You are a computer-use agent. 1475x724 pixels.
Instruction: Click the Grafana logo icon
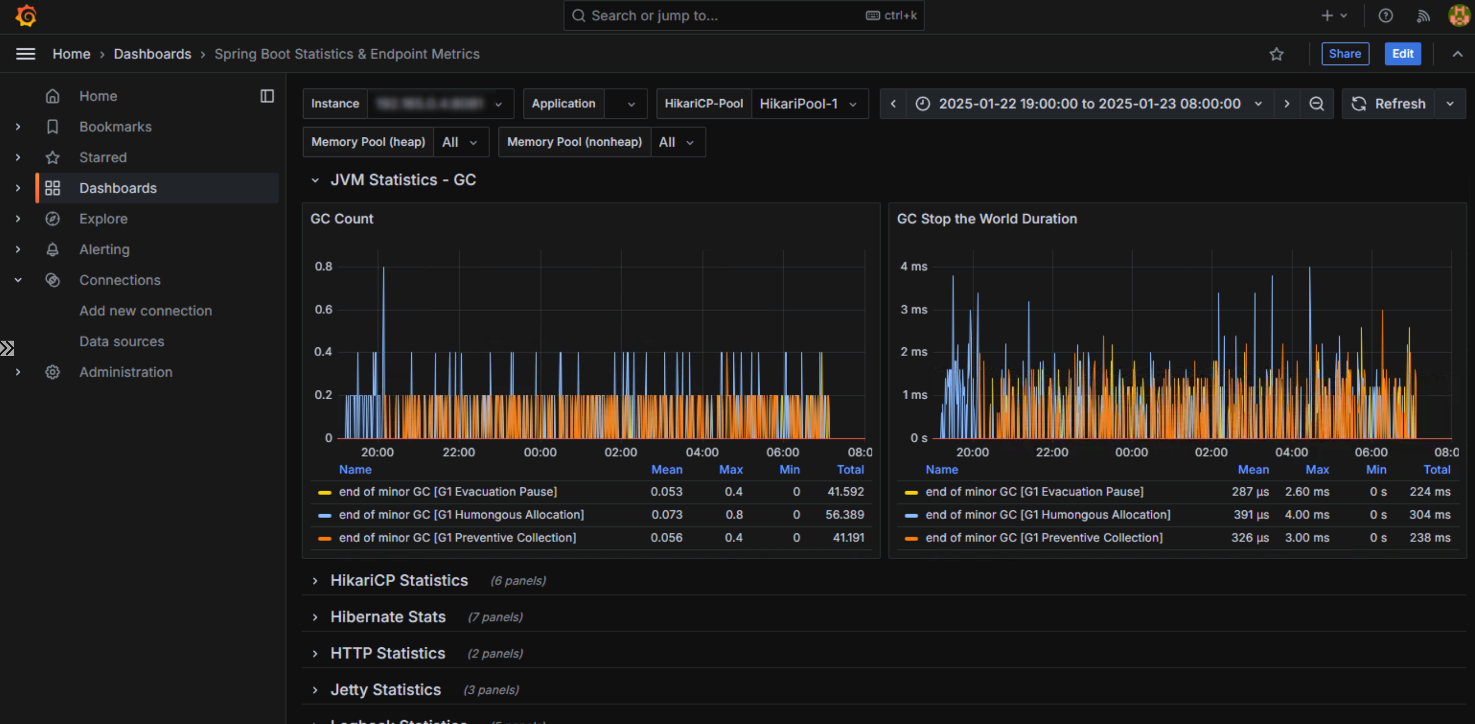[26, 15]
